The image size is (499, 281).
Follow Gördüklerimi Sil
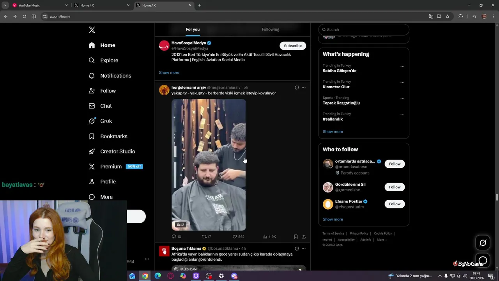395,187
